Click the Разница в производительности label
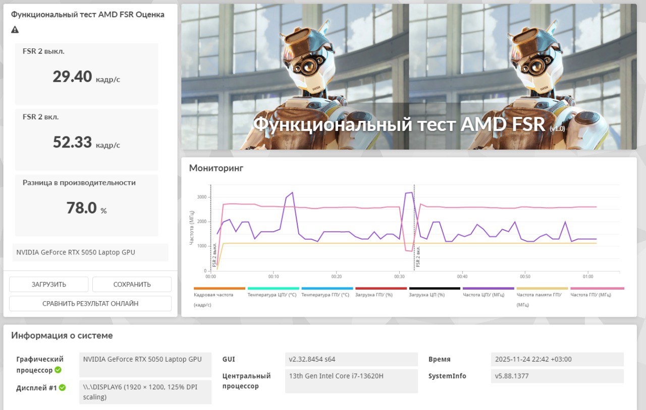 tap(79, 182)
